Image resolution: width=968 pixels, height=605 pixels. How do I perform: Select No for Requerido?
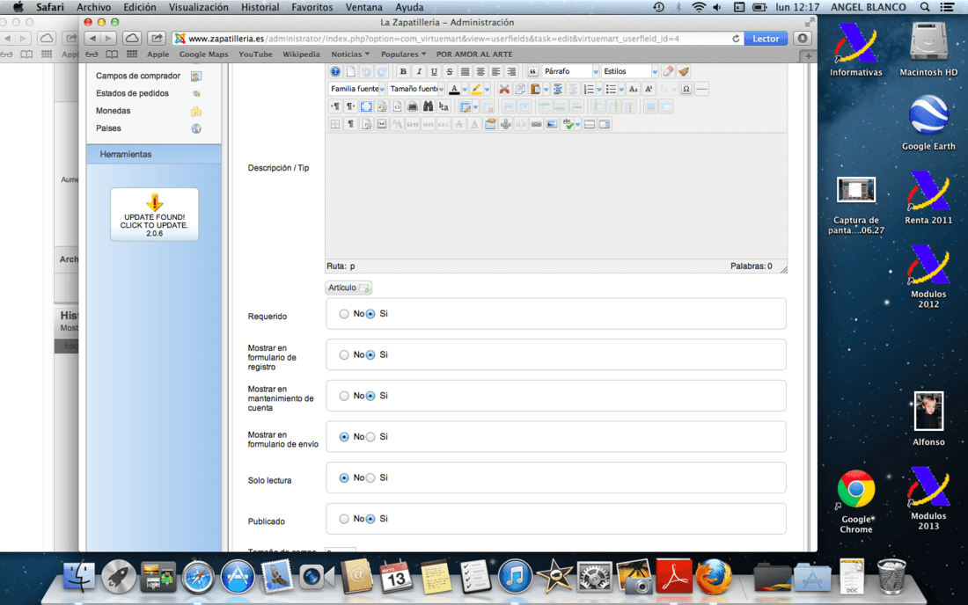344,314
